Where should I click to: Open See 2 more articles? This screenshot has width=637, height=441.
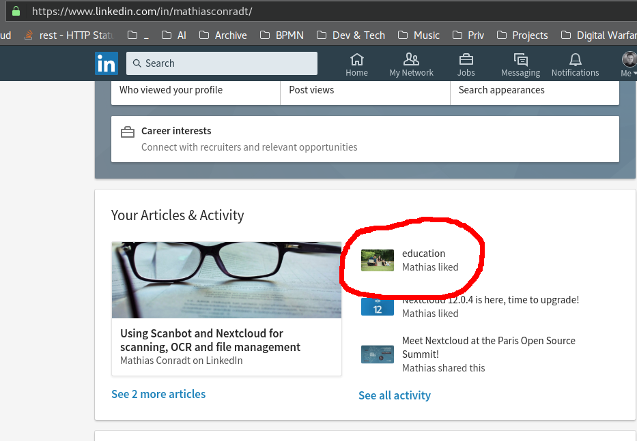point(158,394)
